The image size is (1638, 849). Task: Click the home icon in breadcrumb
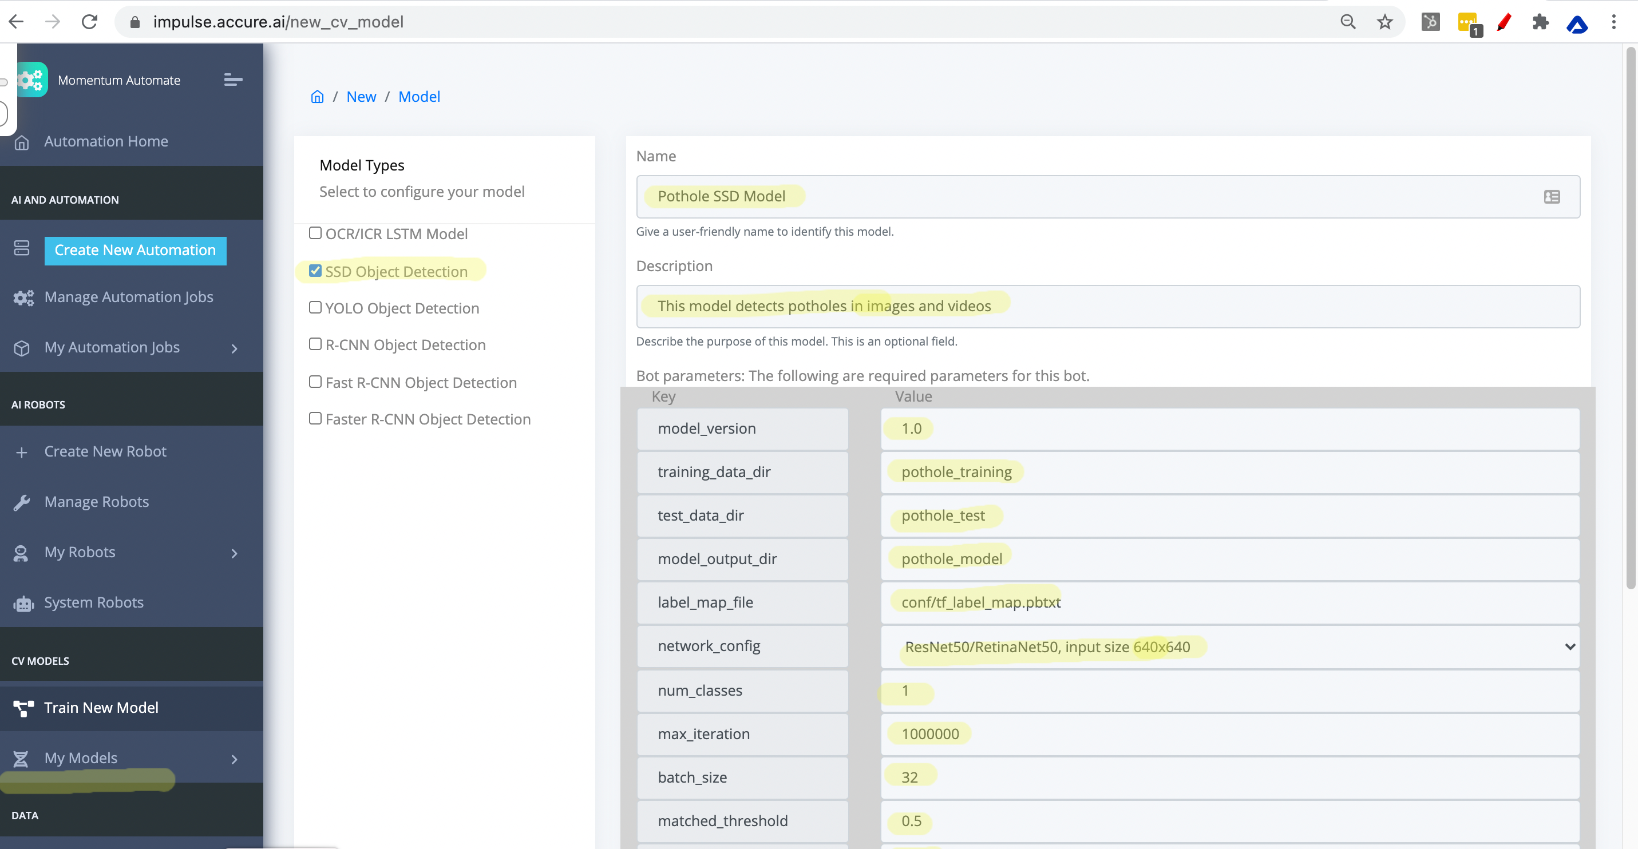point(316,97)
